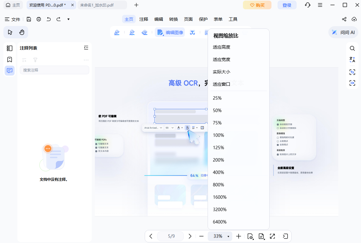361x243 pixels.
Task: Choose the select cursor tool
Action: (x=10, y=32)
